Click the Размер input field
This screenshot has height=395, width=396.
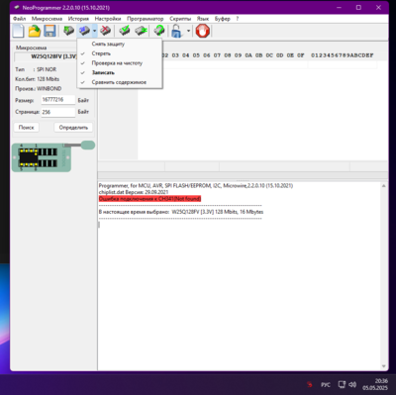tap(58, 100)
